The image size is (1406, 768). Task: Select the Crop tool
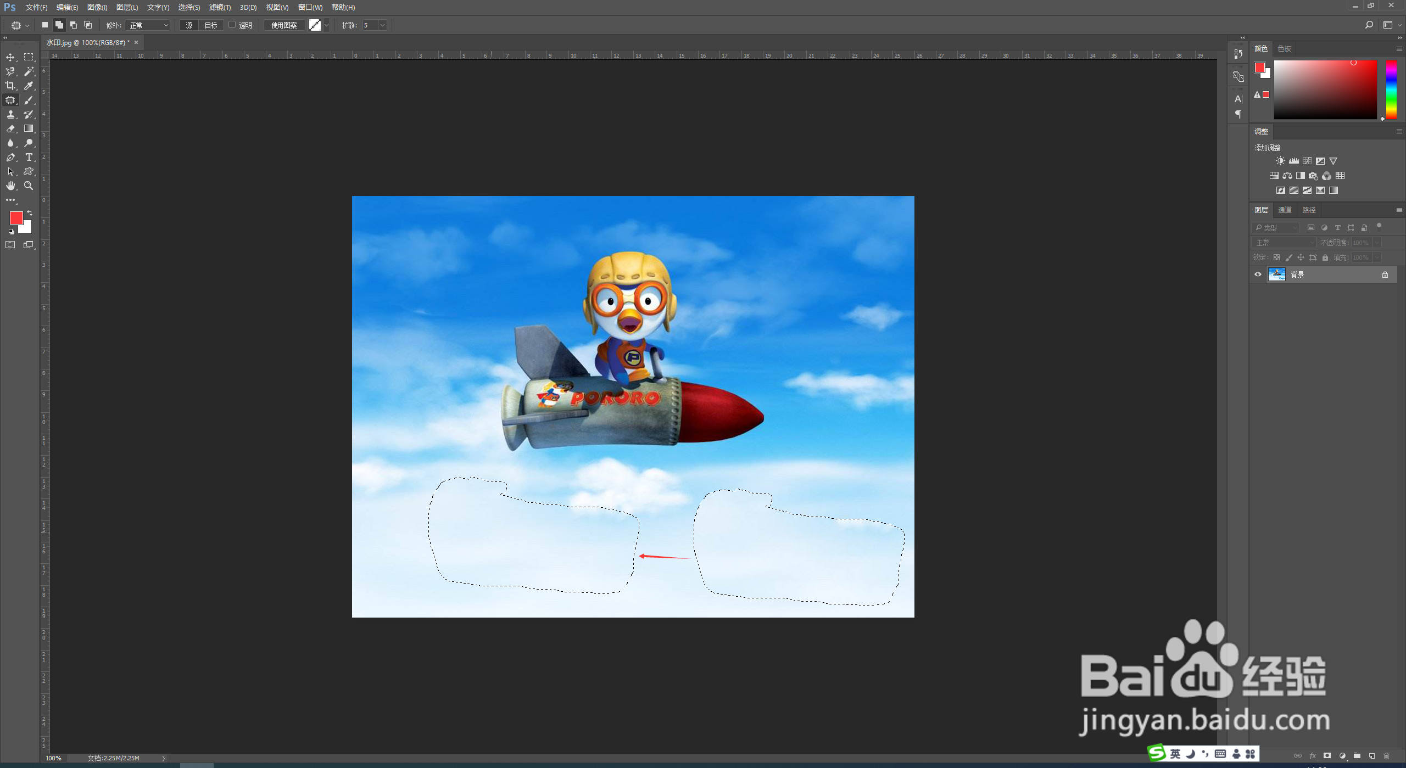pyautogui.click(x=10, y=86)
